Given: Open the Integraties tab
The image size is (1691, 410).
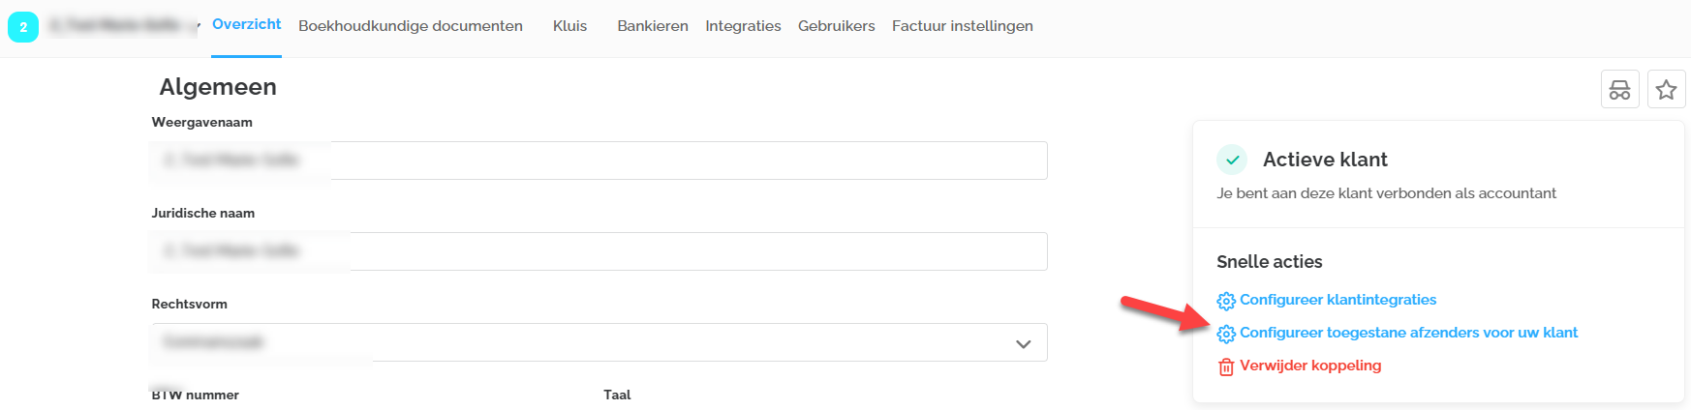Looking at the screenshot, I should [x=743, y=26].
